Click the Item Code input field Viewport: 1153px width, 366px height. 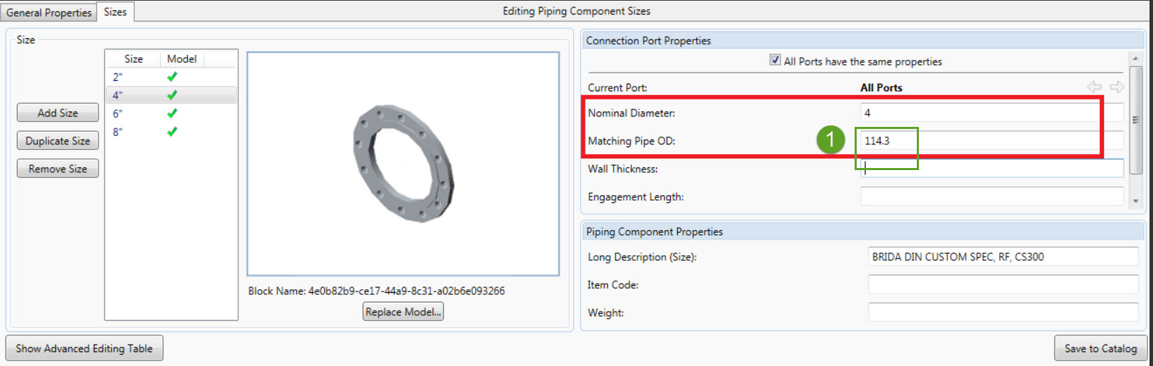(1003, 284)
